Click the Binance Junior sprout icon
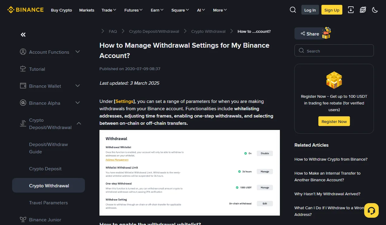This screenshot has width=386, height=225. (23, 219)
